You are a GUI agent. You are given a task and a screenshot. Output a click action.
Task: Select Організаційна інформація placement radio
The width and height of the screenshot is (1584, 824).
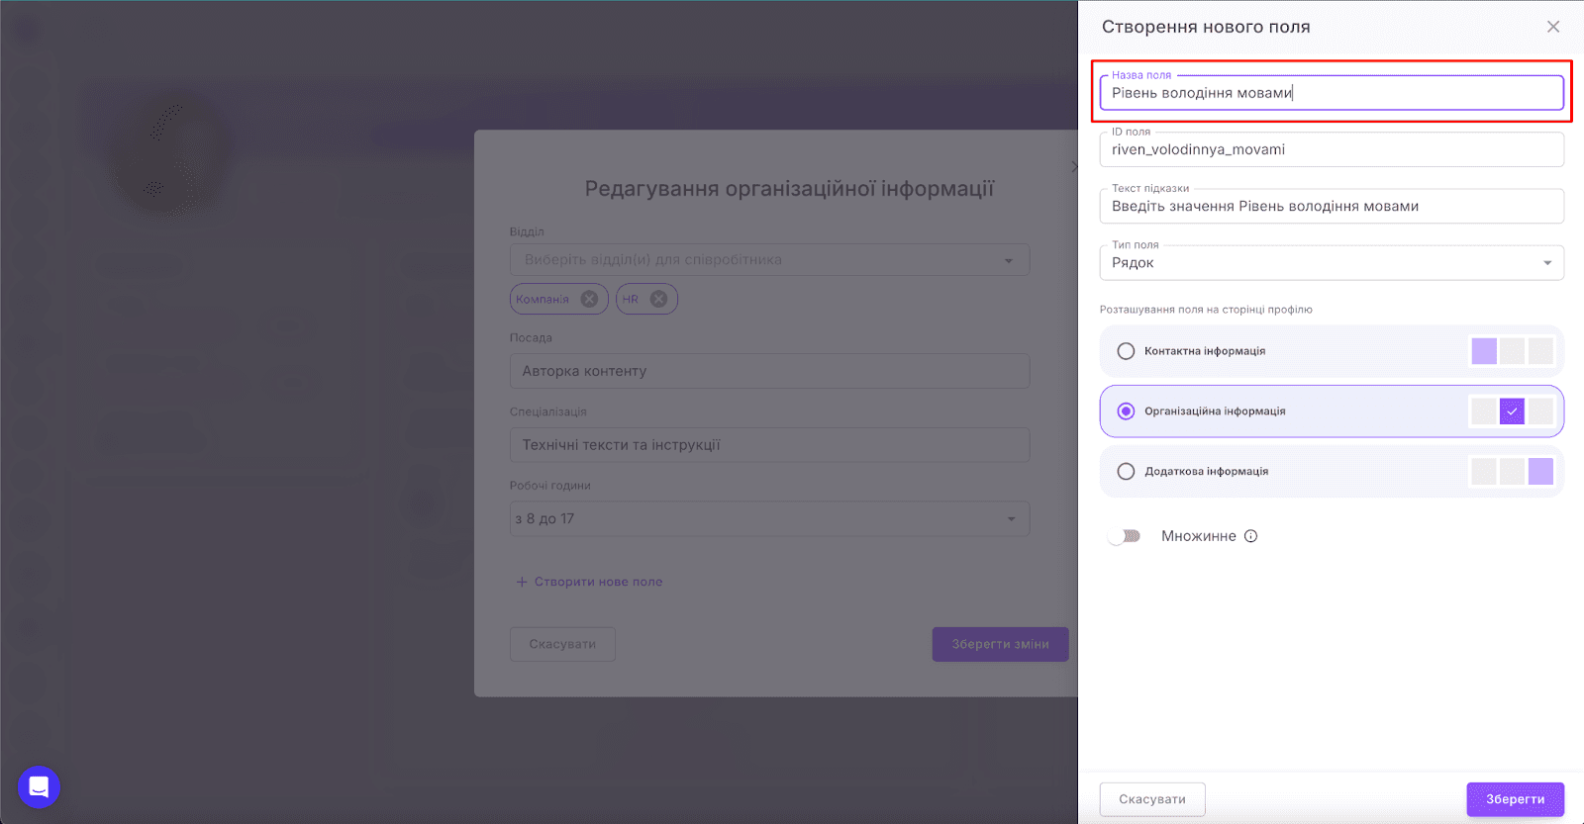pyautogui.click(x=1126, y=412)
